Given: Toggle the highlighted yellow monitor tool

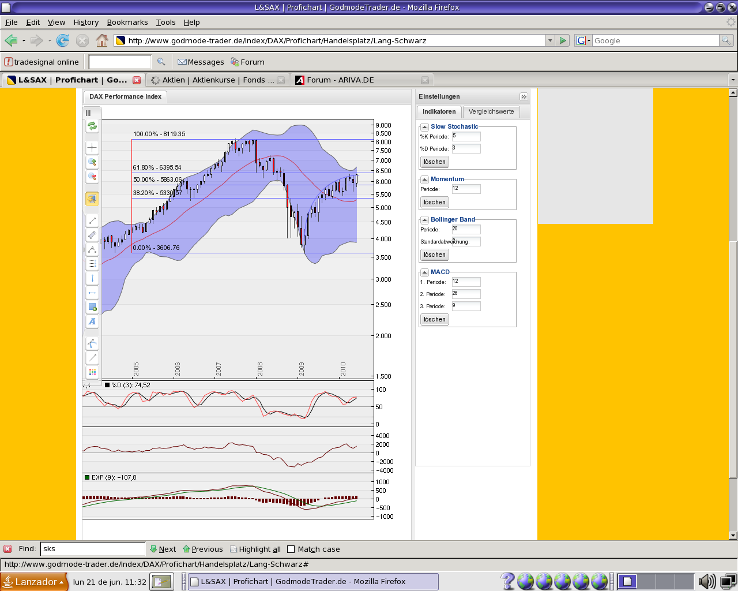Looking at the screenshot, I should point(92,199).
